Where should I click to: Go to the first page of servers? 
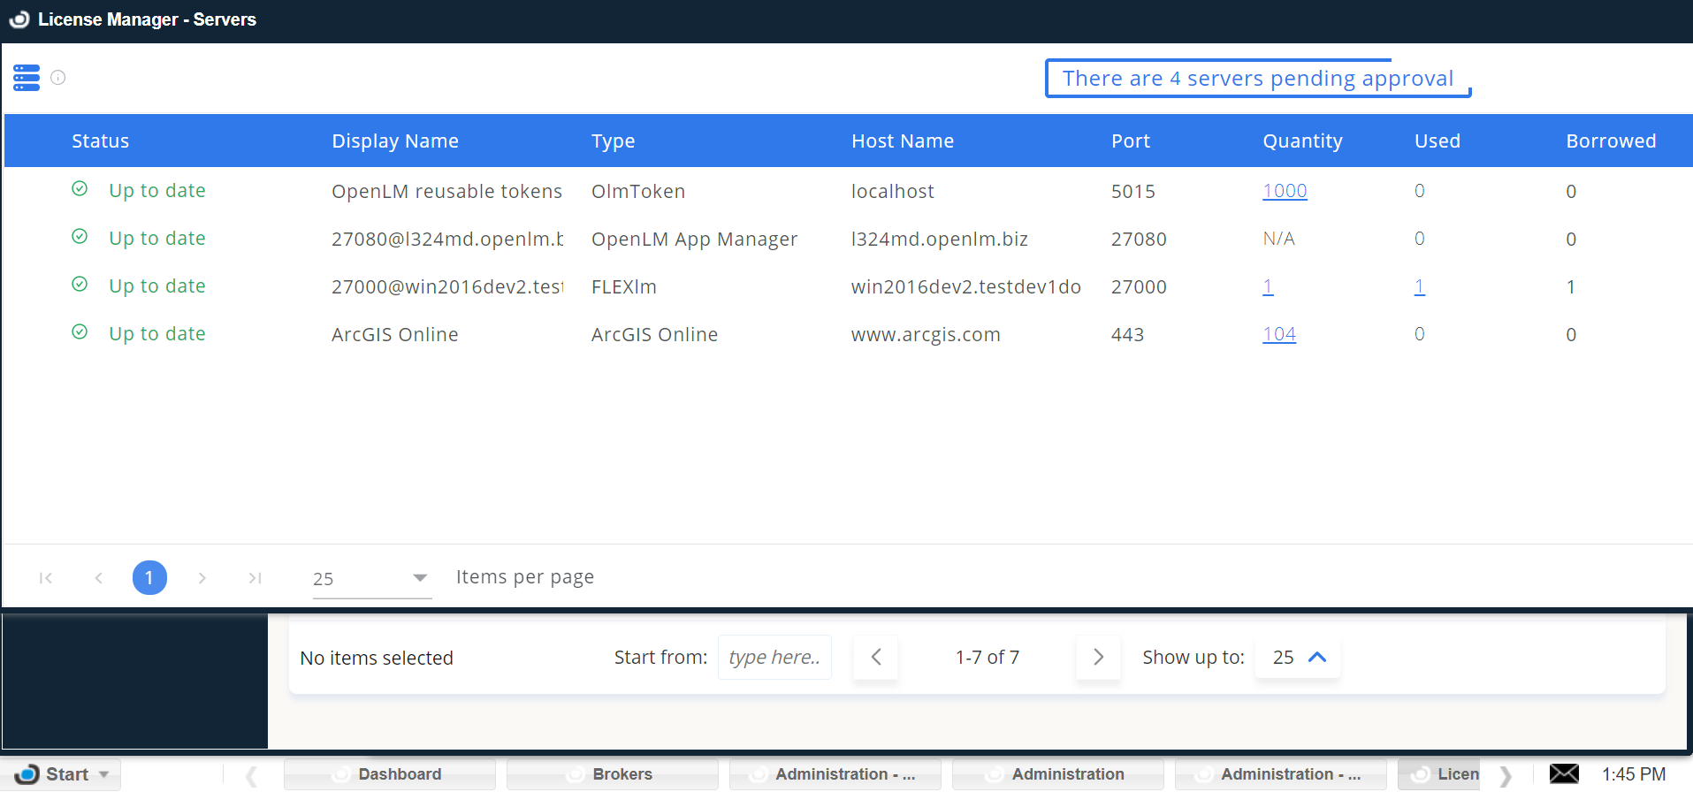pos(46,578)
